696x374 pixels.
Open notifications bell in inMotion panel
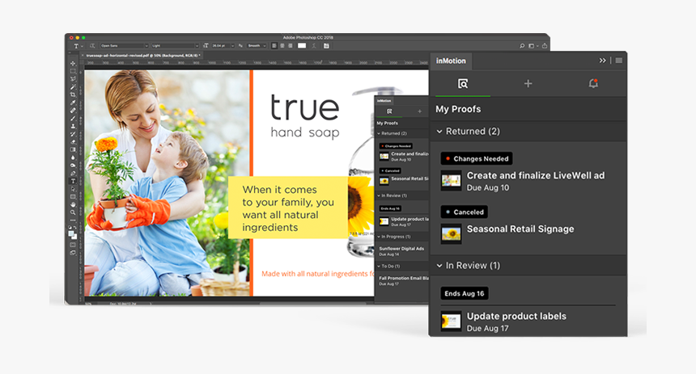click(593, 83)
